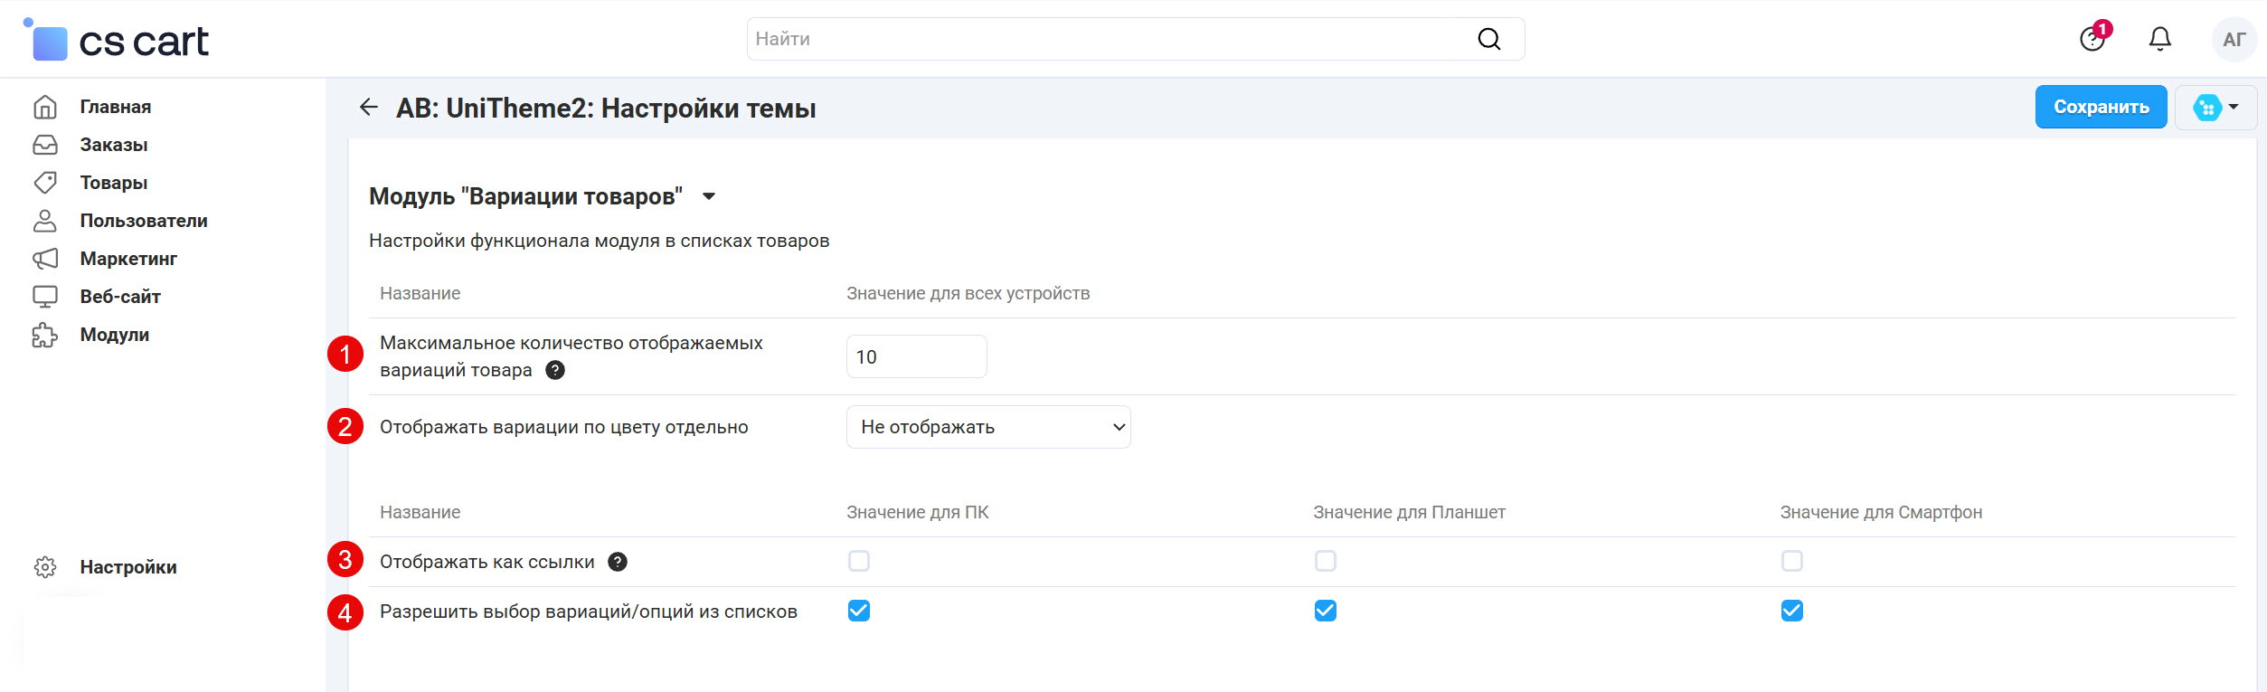This screenshot has height=692, width=2267.
Task: Click the search magnifier icon
Action: (1488, 39)
